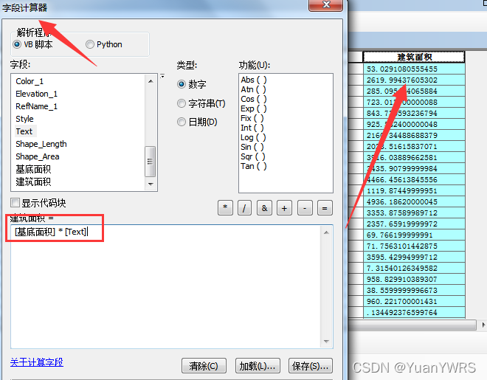Click the table's horizontal scrollbar
The image size is (487, 380).
412,325
